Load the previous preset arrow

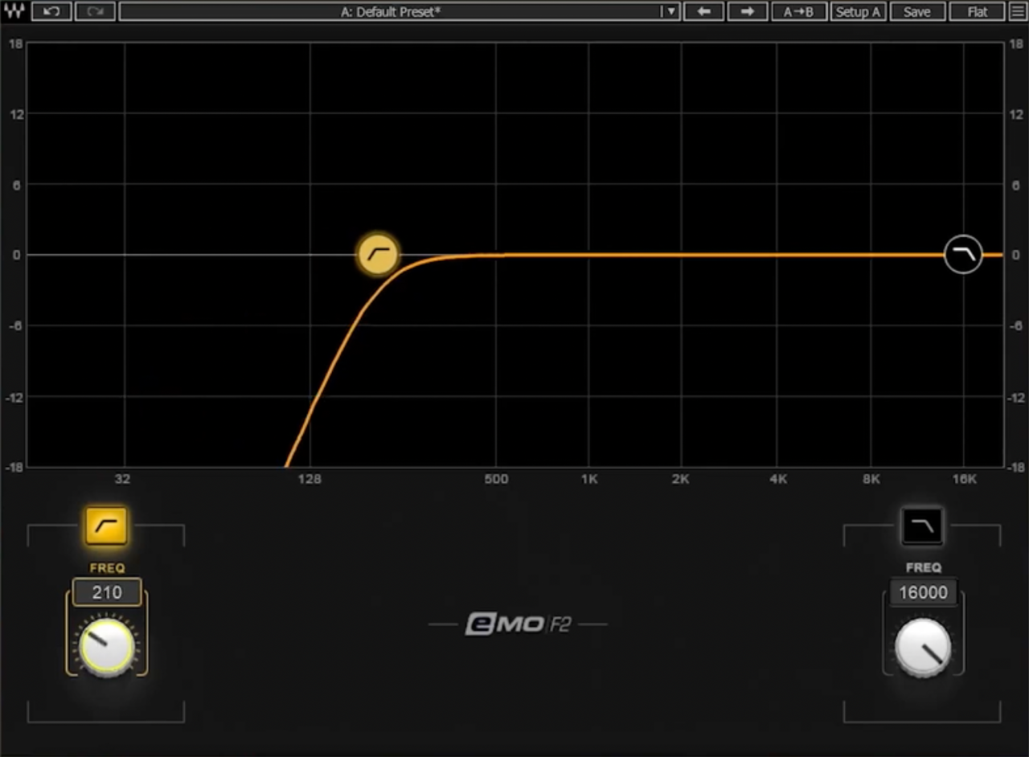[704, 11]
